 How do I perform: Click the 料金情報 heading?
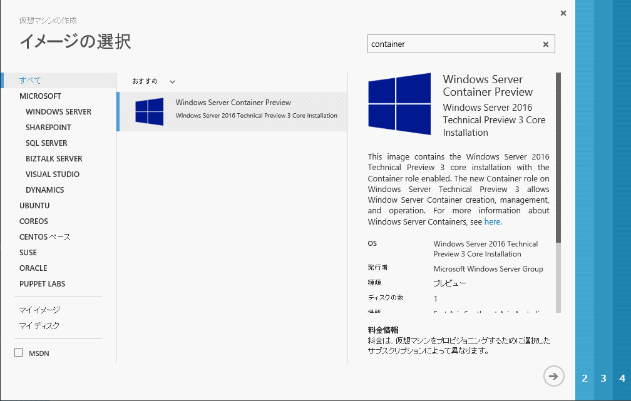point(383,330)
